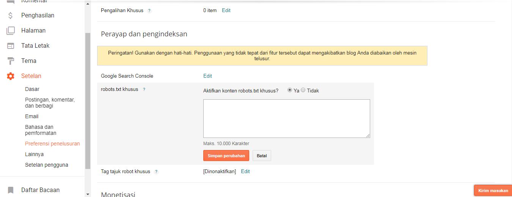Click the Halaman pages icon
Viewport: 512px width, 197px height.
click(x=11, y=31)
